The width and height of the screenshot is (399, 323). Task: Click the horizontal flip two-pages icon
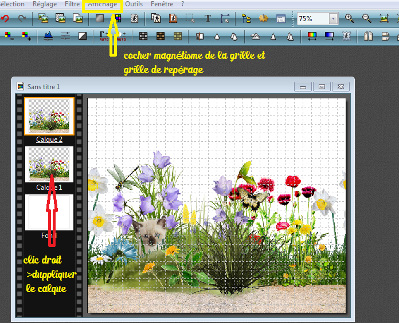(368, 36)
